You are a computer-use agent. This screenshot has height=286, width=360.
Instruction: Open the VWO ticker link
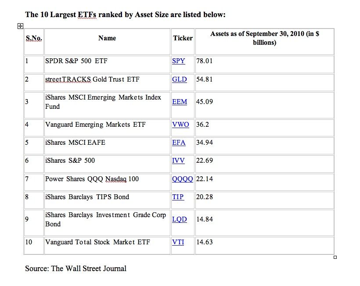click(x=180, y=125)
